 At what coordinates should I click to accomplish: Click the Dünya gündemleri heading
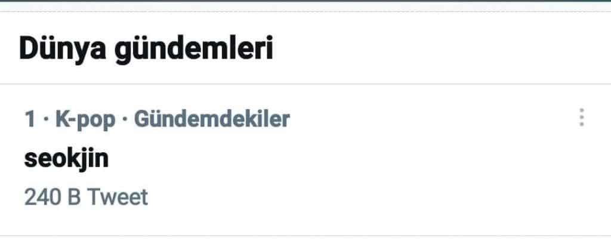pos(146,48)
